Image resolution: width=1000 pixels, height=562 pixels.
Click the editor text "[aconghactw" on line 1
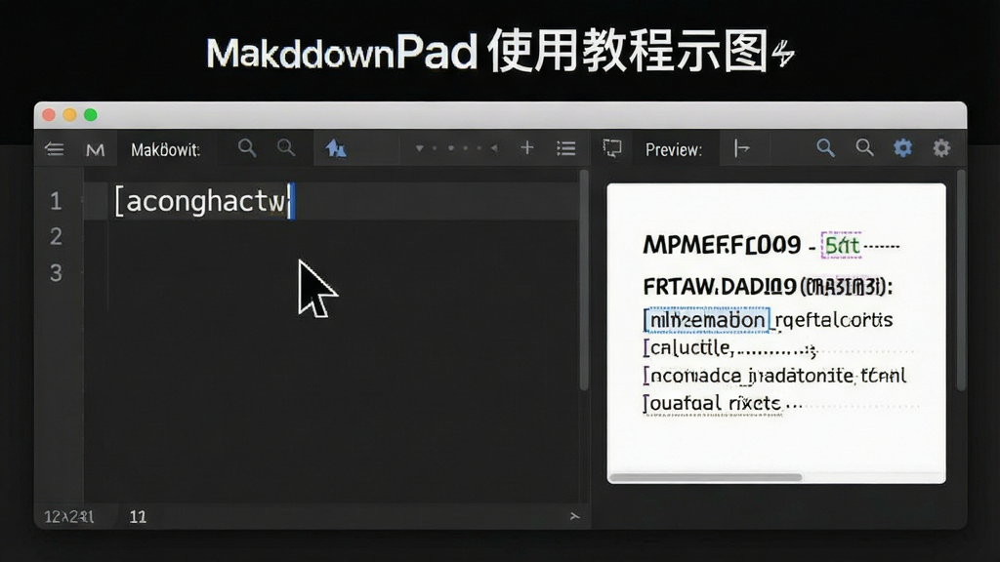coord(201,201)
